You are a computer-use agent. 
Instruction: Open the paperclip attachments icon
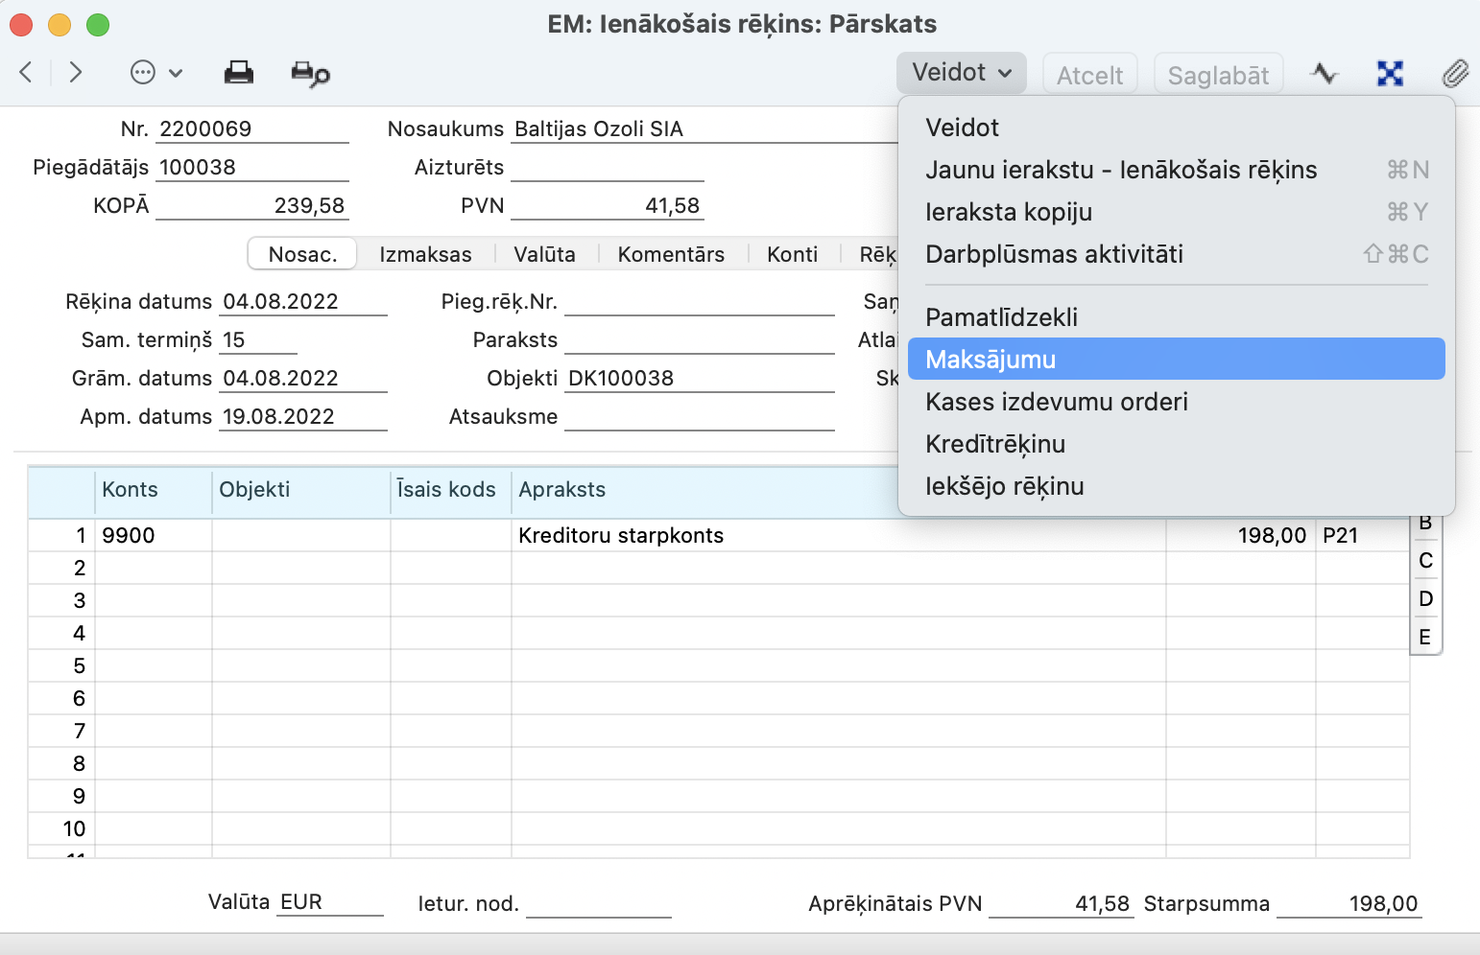coord(1455,74)
